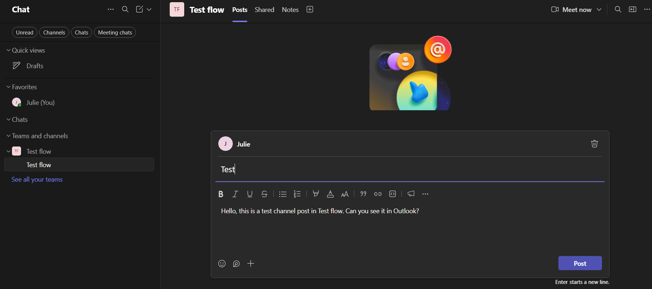The width and height of the screenshot is (652, 289).
Task: Open Meet now dropdown arrow
Action: point(599,10)
